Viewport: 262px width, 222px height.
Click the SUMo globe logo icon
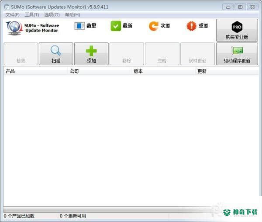(14, 28)
